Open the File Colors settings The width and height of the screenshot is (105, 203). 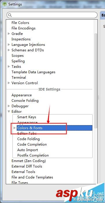point(20,23)
